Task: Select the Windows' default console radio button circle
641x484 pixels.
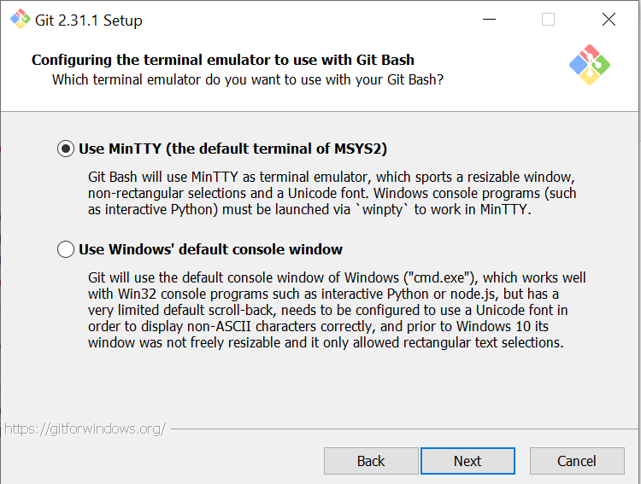Action: (x=66, y=249)
